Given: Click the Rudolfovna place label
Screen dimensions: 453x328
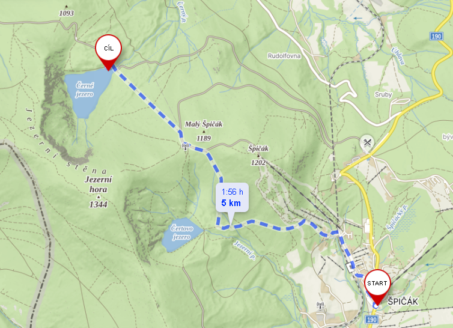Looking at the screenshot, I should pos(284,56).
